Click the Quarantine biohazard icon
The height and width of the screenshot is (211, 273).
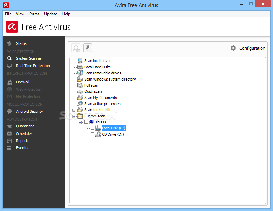coord(10,126)
